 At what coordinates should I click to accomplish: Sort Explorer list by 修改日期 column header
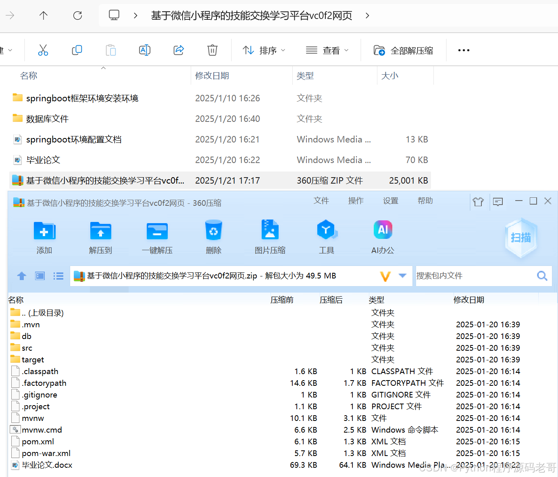coord(212,75)
